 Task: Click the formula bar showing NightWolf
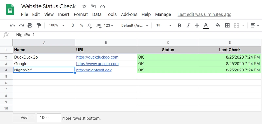click(137, 35)
